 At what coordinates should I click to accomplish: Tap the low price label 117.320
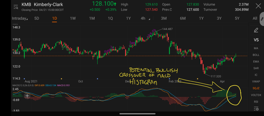(216, 76)
